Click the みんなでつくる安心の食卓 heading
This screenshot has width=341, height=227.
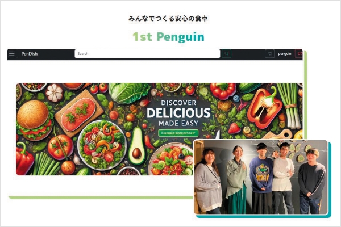click(x=168, y=19)
